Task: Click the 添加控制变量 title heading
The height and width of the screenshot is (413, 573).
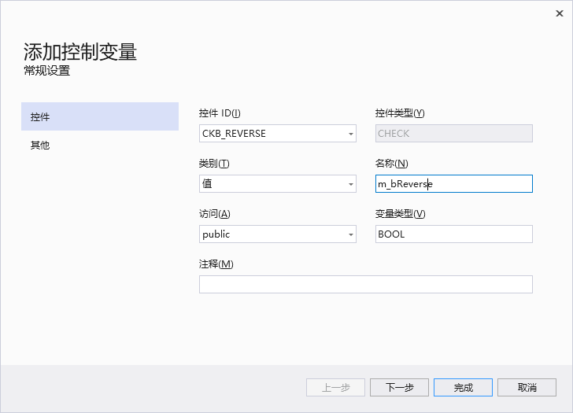Action: click(x=80, y=52)
